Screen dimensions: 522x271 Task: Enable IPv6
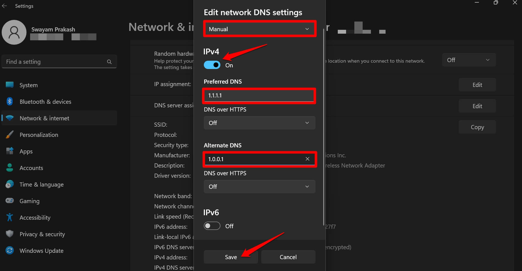[212, 226]
